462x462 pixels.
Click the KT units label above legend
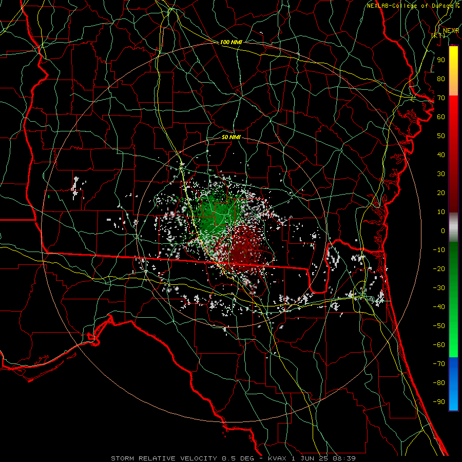438,35
